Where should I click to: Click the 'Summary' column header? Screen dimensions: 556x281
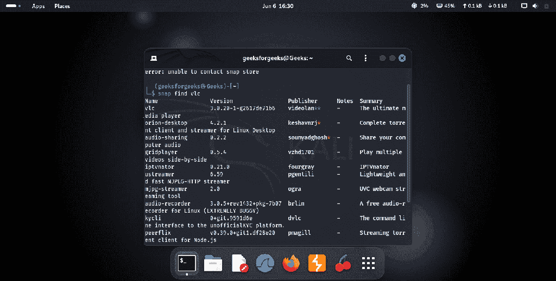click(x=371, y=101)
